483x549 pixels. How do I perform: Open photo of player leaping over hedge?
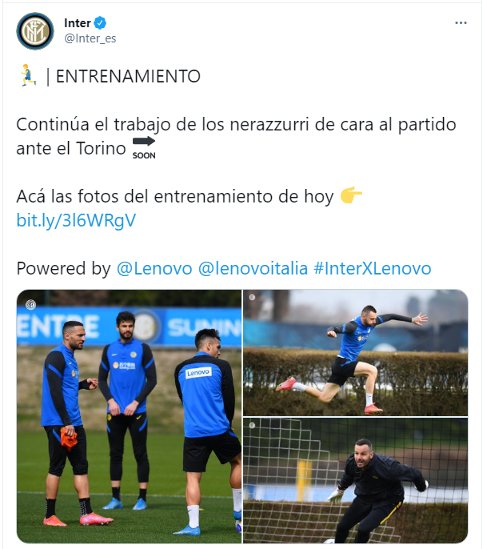coord(355,353)
